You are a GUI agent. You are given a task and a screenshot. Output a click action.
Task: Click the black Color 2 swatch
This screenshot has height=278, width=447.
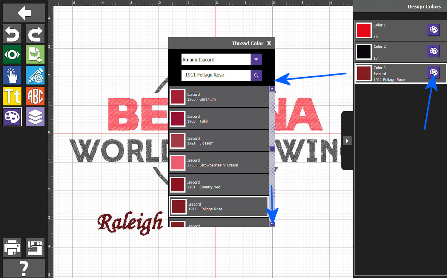pyautogui.click(x=364, y=52)
